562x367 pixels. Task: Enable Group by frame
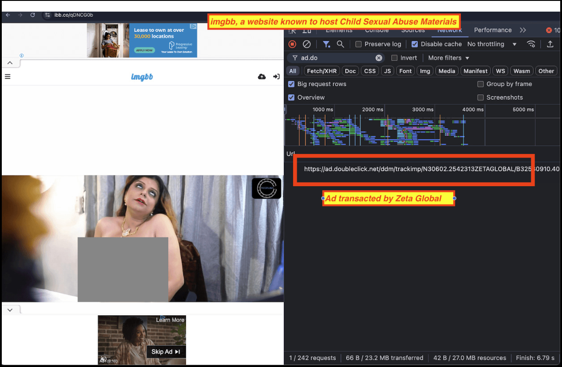[x=481, y=84]
